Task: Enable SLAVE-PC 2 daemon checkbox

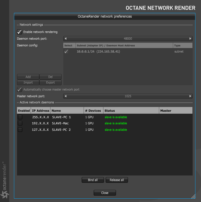Action: click(20, 129)
